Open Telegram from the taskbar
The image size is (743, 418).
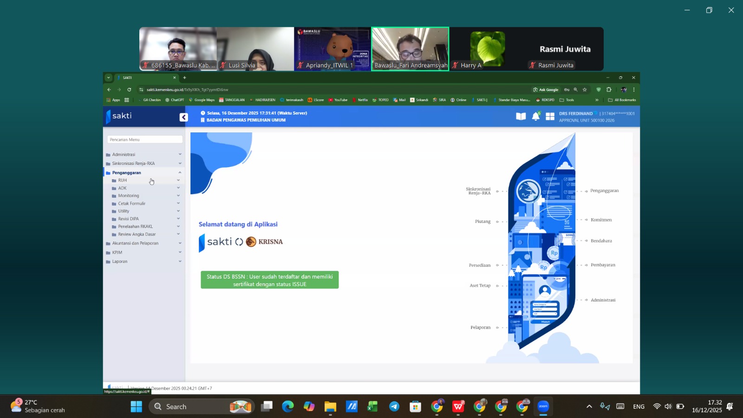coord(394,407)
